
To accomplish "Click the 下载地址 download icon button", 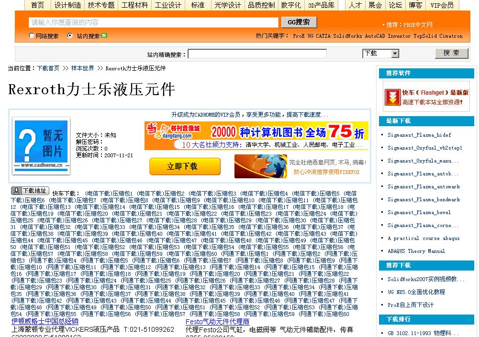I will (x=30, y=191).
